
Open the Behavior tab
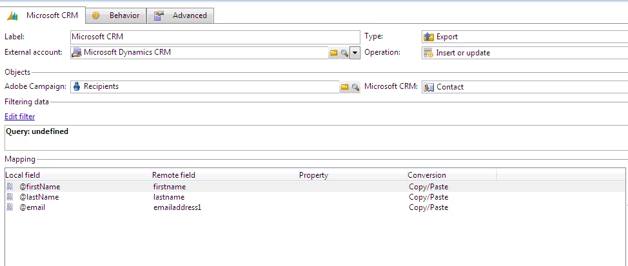(x=116, y=15)
